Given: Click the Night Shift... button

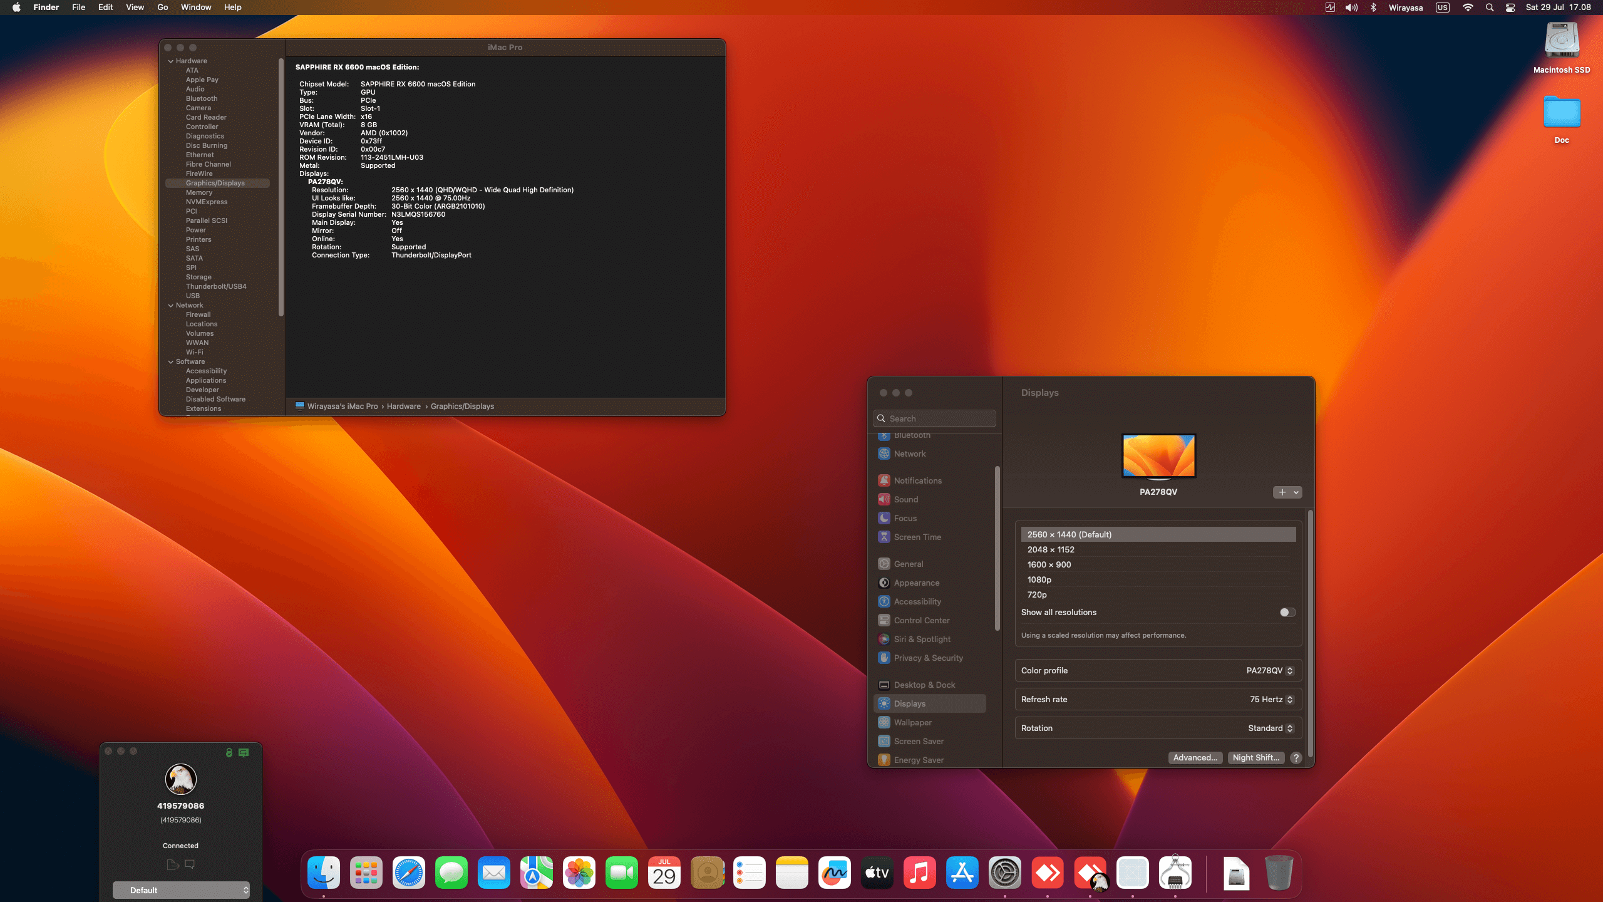Looking at the screenshot, I should (x=1255, y=757).
